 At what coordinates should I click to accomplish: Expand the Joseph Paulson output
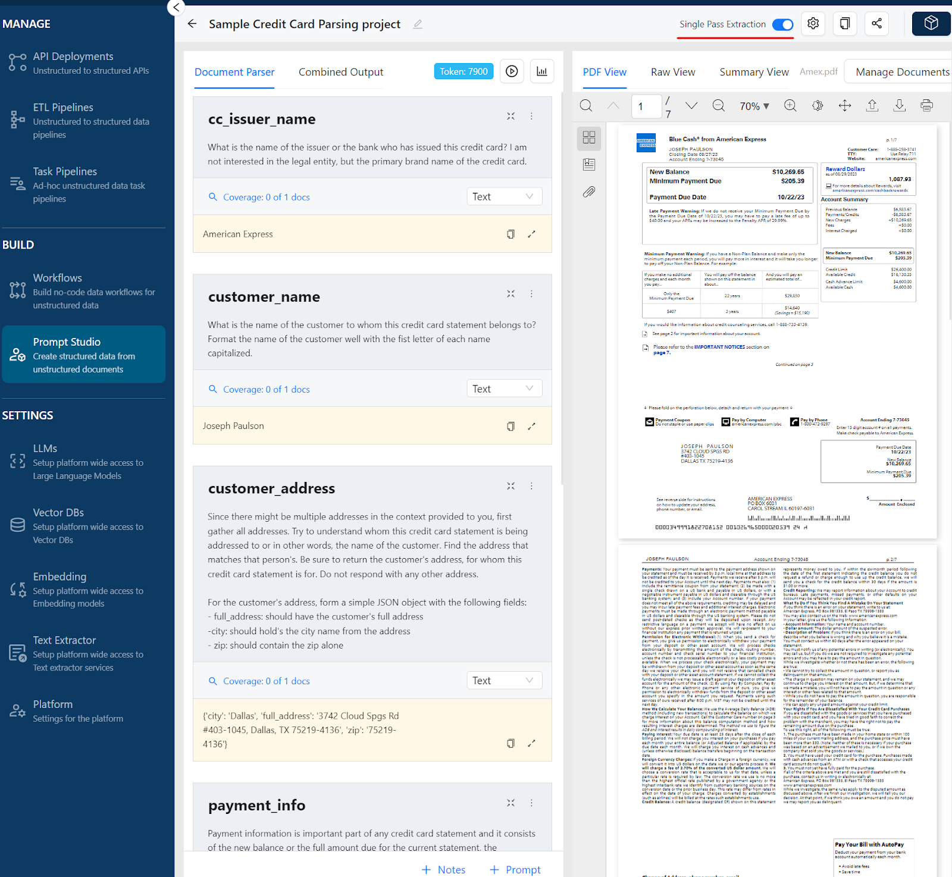[531, 426]
